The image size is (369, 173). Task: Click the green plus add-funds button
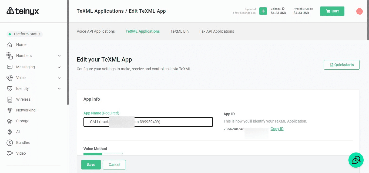pos(263,11)
